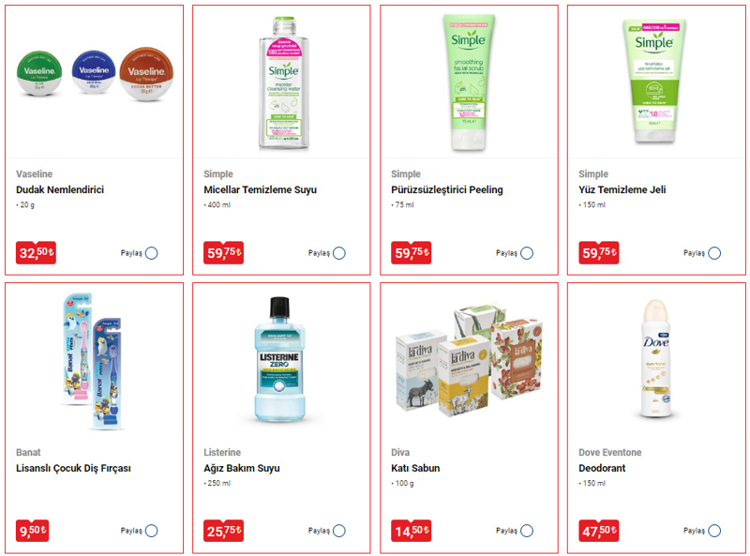Click the 47,50₺ price badge on Dove
750x556 pixels.
(x=598, y=531)
